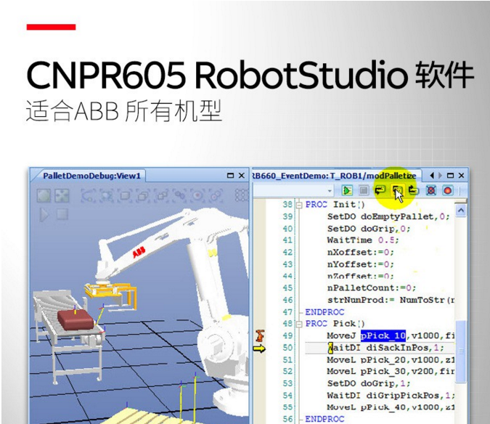
Task: Toggle breakpoint with red circle icon
Action: [448, 190]
